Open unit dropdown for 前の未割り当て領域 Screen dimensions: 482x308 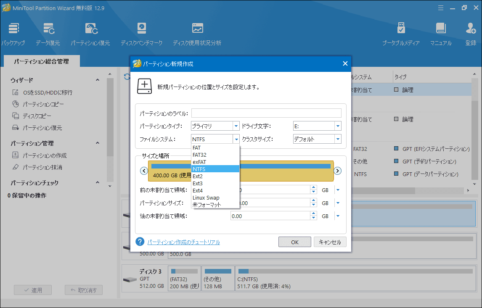tap(338, 190)
